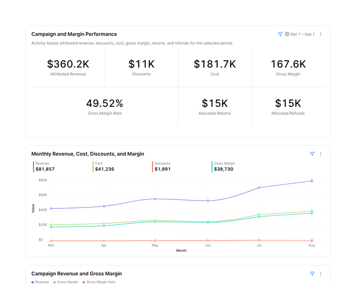Click the May Revenue data point on chart
This screenshot has width=356, height=285.
[155, 199]
